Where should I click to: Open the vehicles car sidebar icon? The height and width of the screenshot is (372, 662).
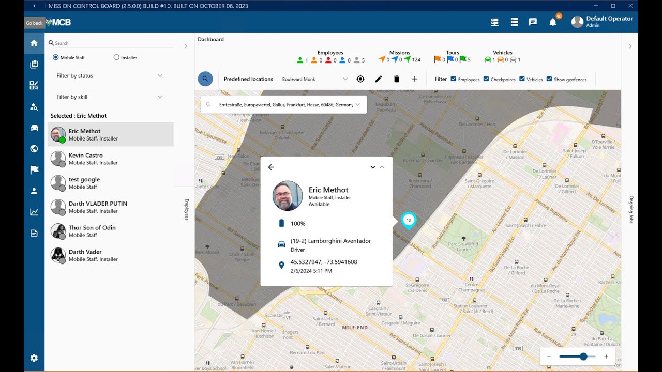pos(34,128)
